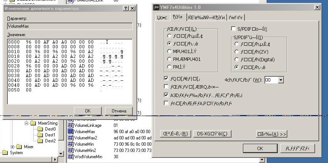Click the binary value icon of VolumeMax2
328x163 pixels.
click(x=71, y=138)
